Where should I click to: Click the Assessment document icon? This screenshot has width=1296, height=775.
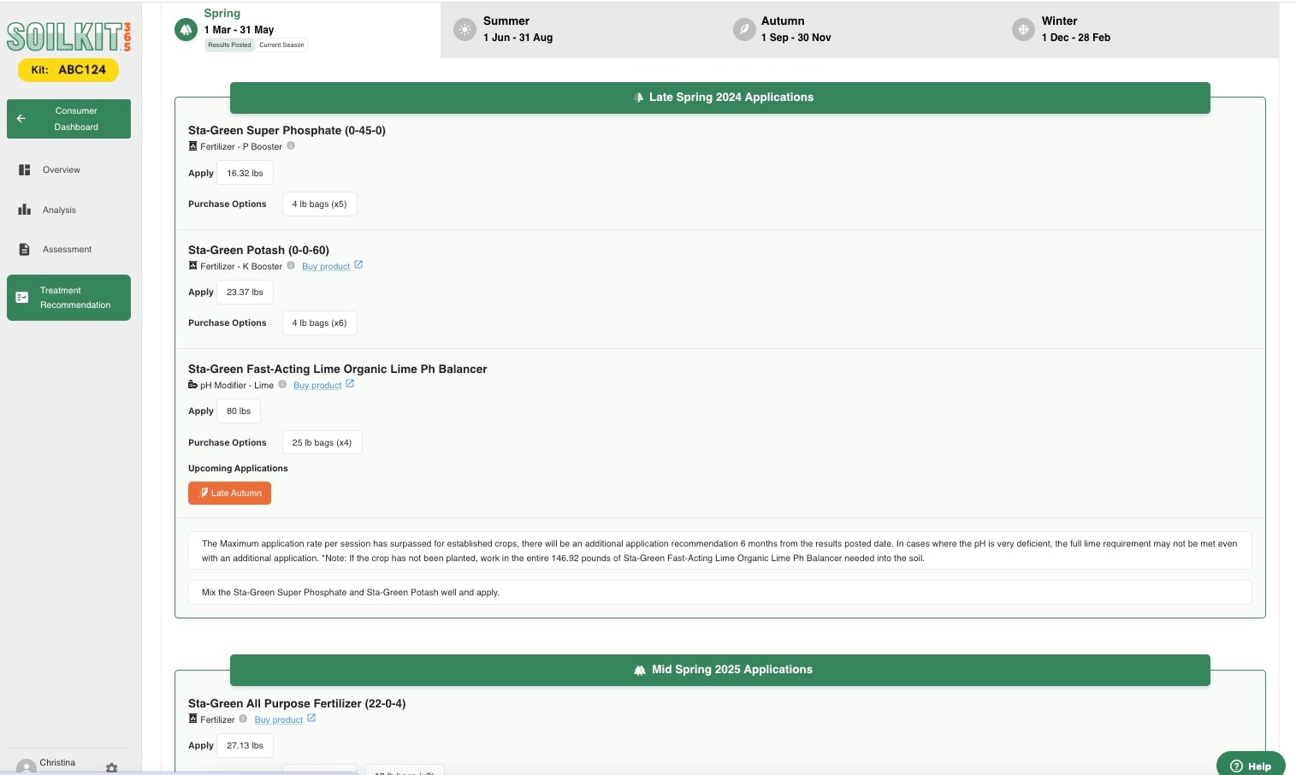25,249
